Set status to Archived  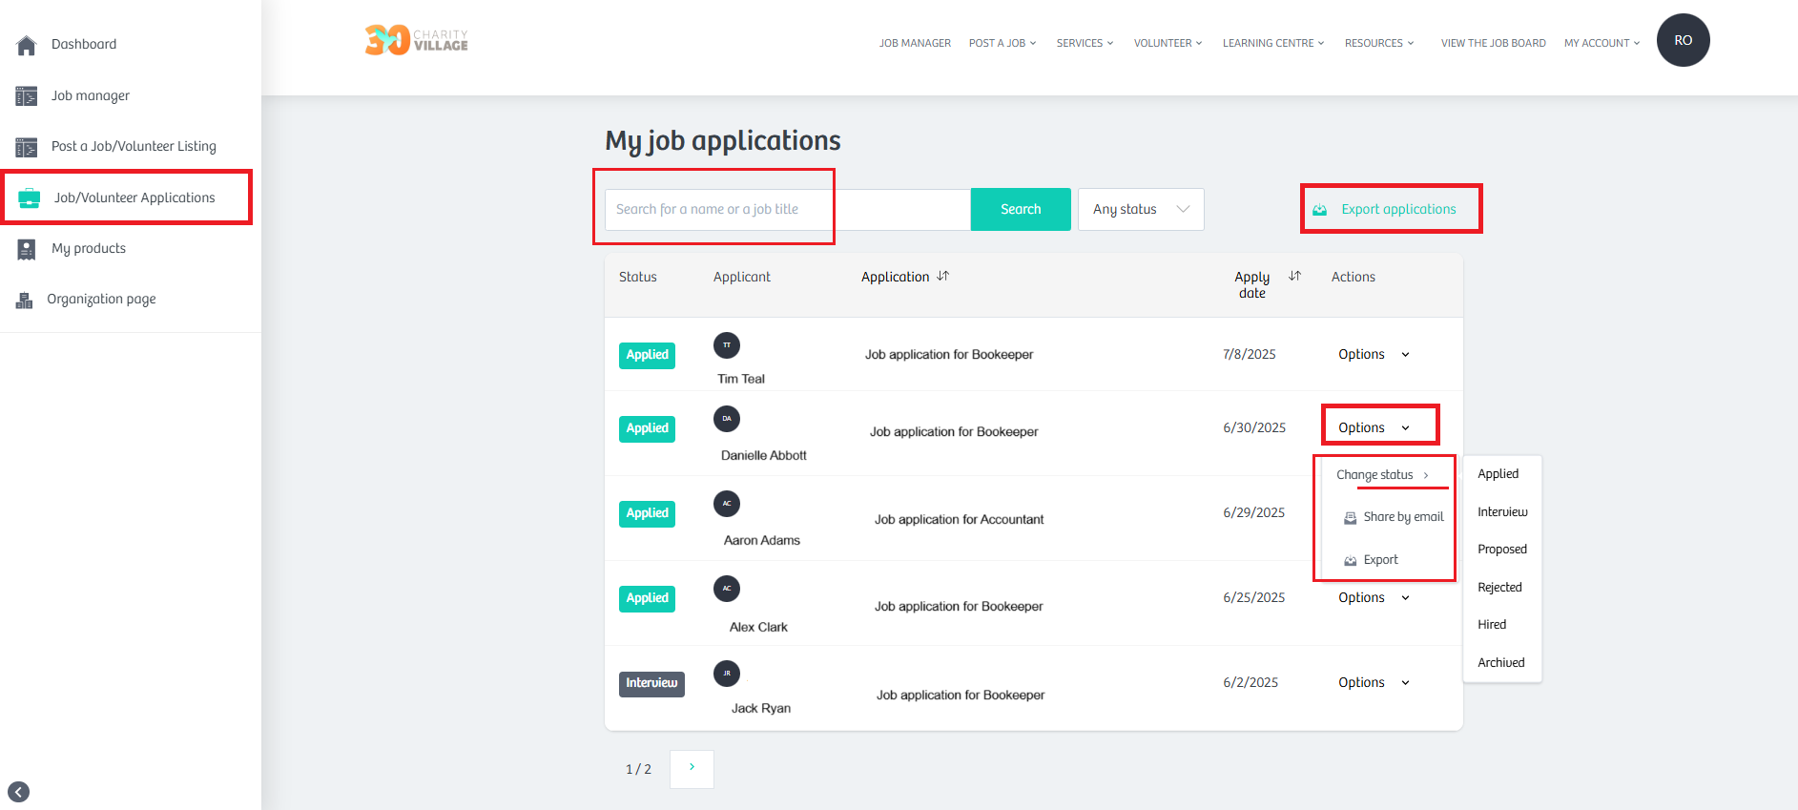click(1500, 662)
